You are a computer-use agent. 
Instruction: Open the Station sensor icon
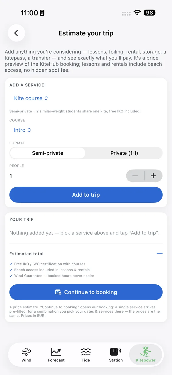(x=116, y=352)
